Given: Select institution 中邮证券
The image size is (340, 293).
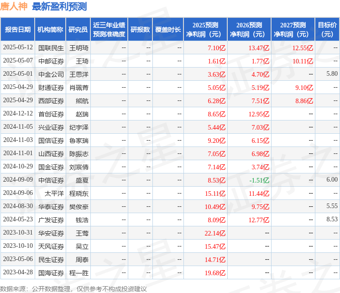Looking at the screenshot, I should 51,61.
